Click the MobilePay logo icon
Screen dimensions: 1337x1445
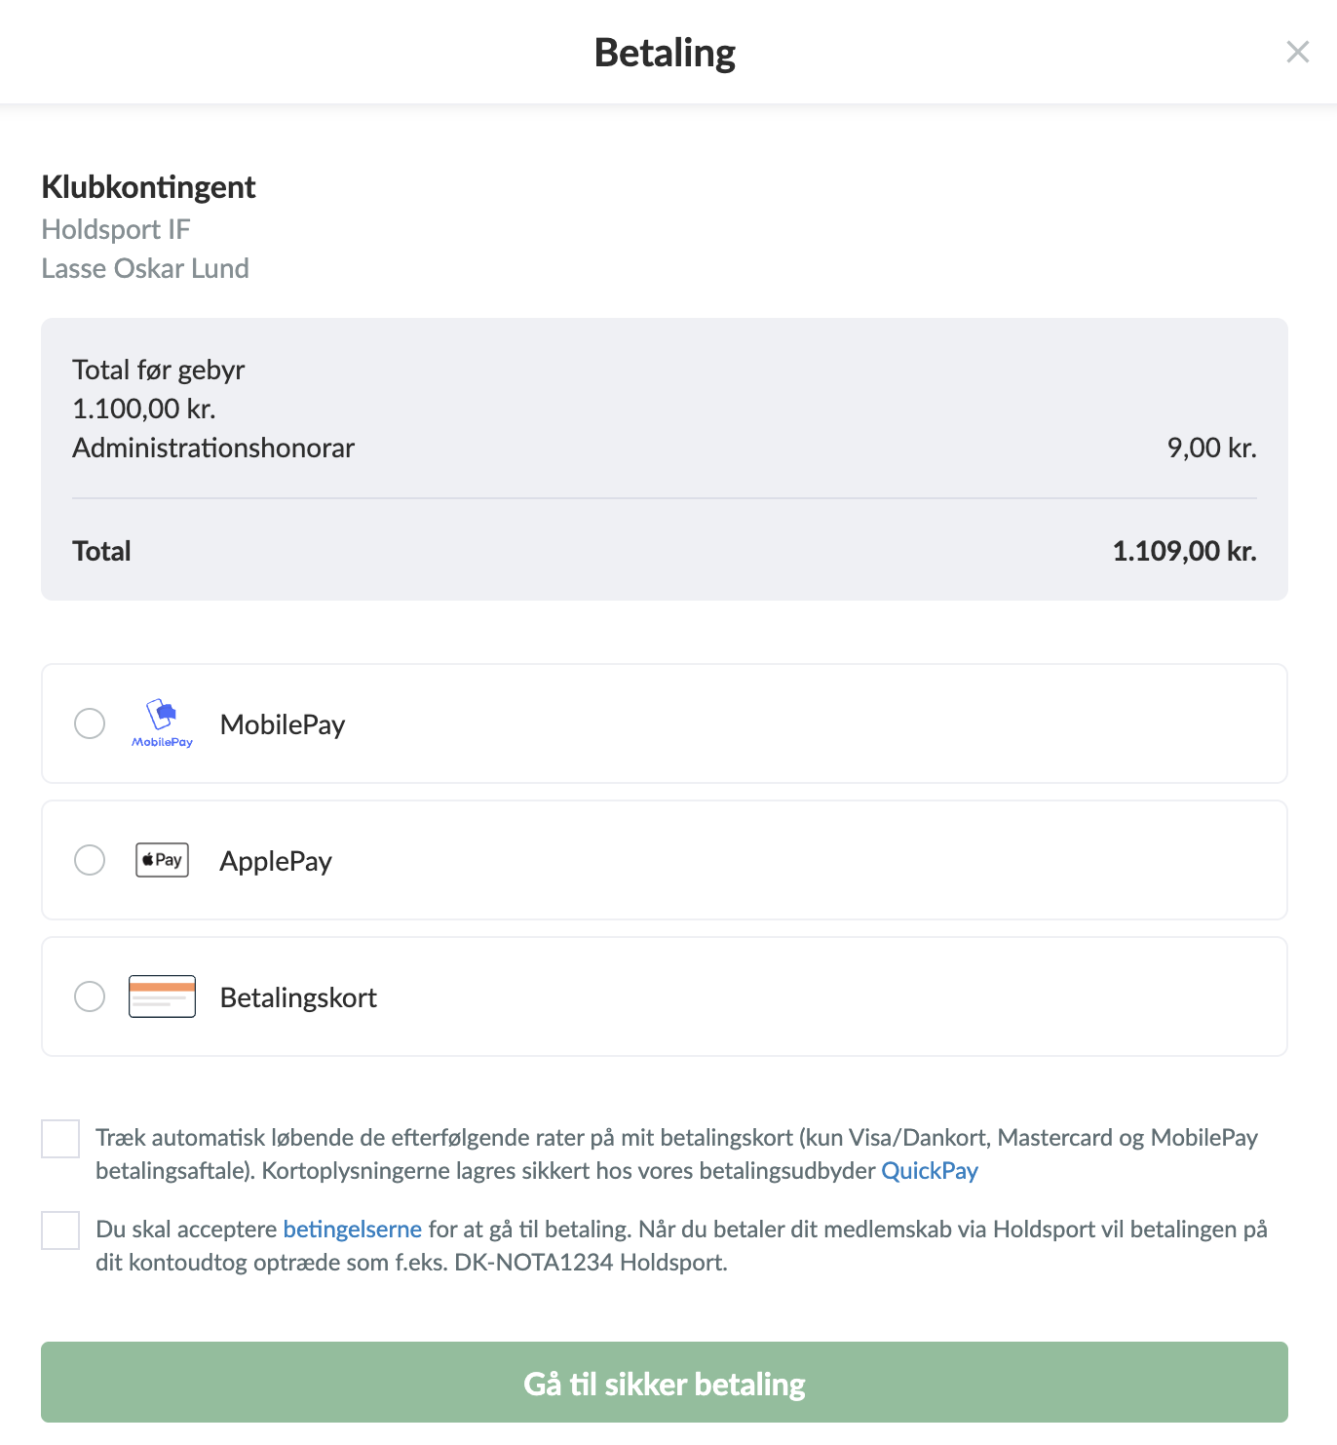(x=162, y=722)
